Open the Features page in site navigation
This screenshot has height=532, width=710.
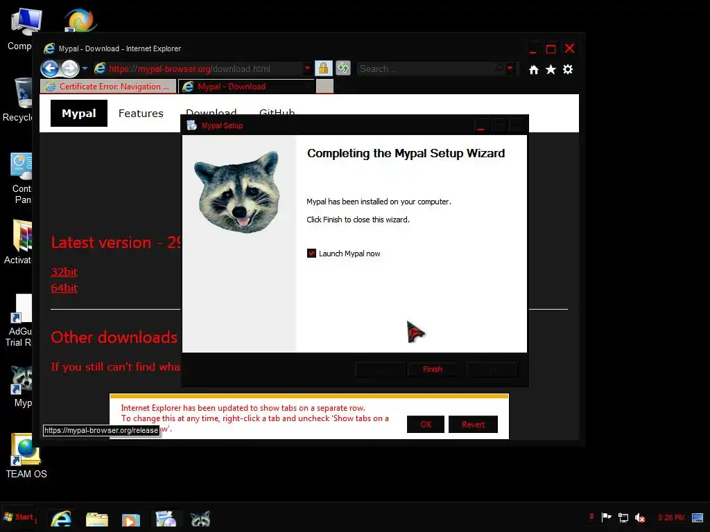(x=141, y=113)
